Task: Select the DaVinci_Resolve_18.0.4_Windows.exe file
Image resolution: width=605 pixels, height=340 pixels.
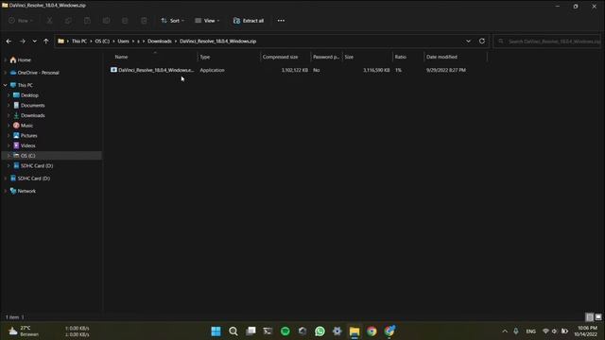Action: tap(152, 70)
